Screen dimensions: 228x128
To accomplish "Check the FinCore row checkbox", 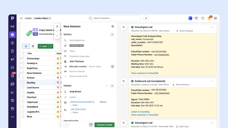I will coord(23,78).
